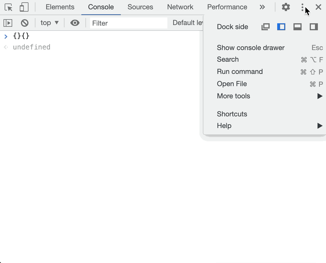Show more tabs via double chevron
Viewport: 326px width, 263px height.
(x=262, y=7)
